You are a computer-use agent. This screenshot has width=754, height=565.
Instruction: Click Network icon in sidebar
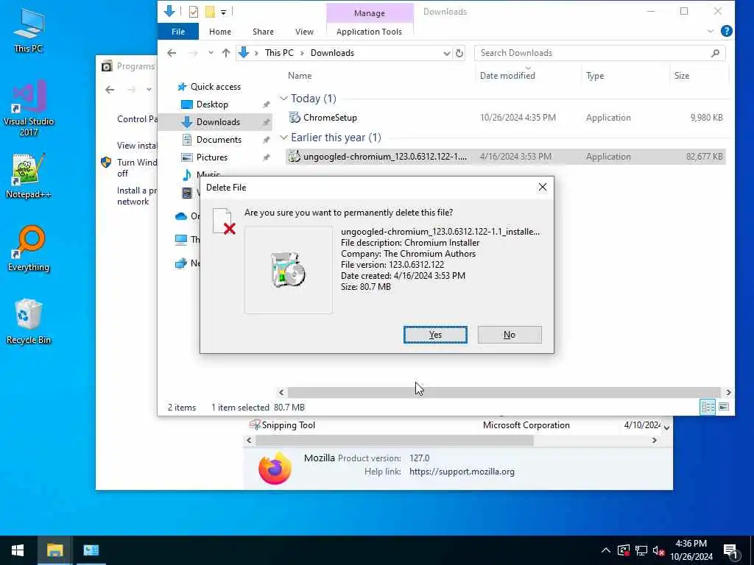[x=181, y=263]
